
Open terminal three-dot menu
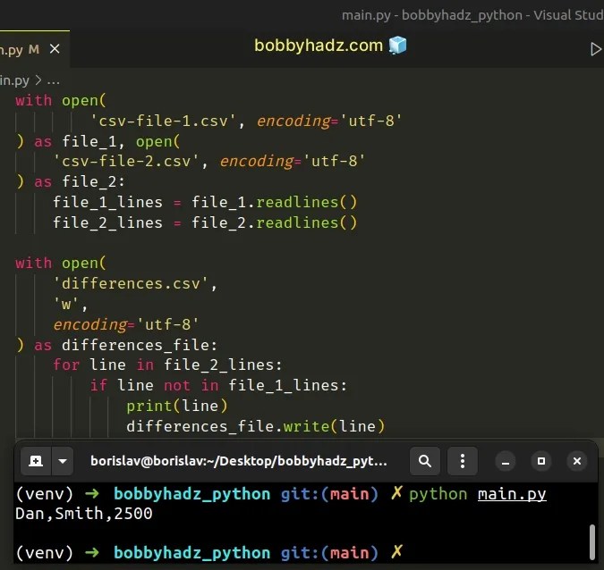point(463,461)
